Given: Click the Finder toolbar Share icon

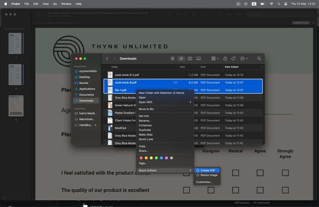Looking at the screenshot, I should 225,58.
